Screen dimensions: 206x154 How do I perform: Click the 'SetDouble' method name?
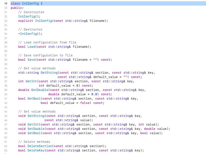click(x=36, y=129)
